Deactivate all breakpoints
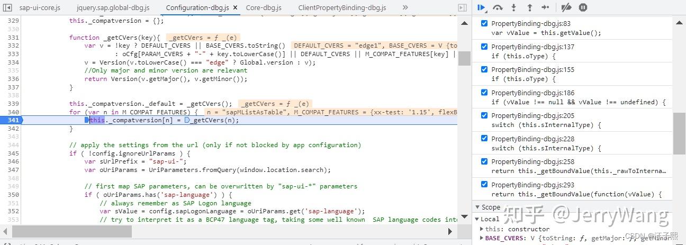Image resolution: width=686 pixels, height=245 pixels. [566, 7]
